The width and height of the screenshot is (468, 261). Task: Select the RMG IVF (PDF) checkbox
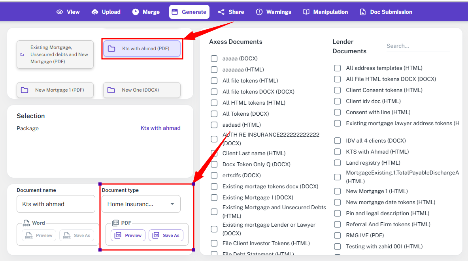click(338, 235)
